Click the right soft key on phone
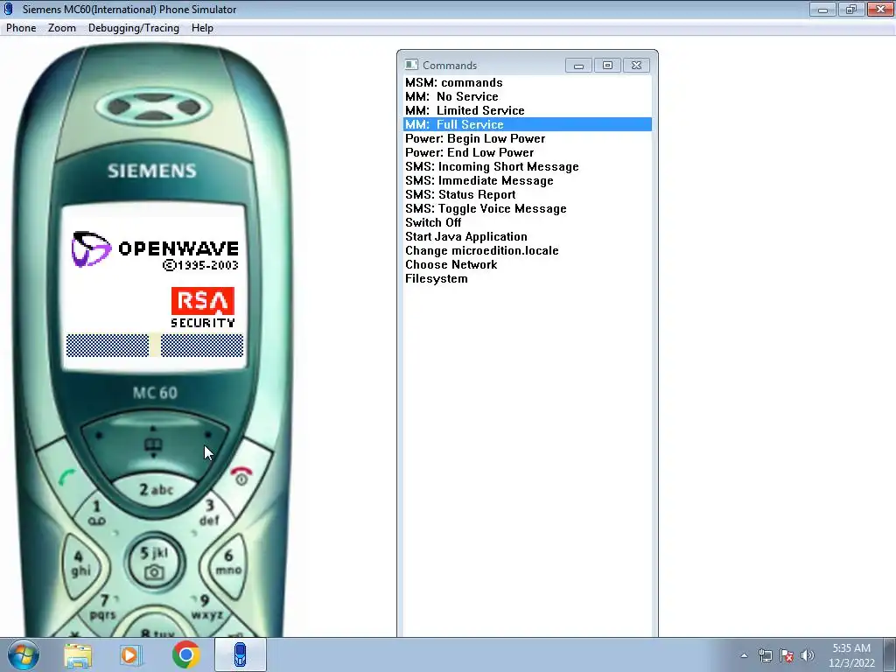This screenshot has width=896, height=672. click(208, 436)
